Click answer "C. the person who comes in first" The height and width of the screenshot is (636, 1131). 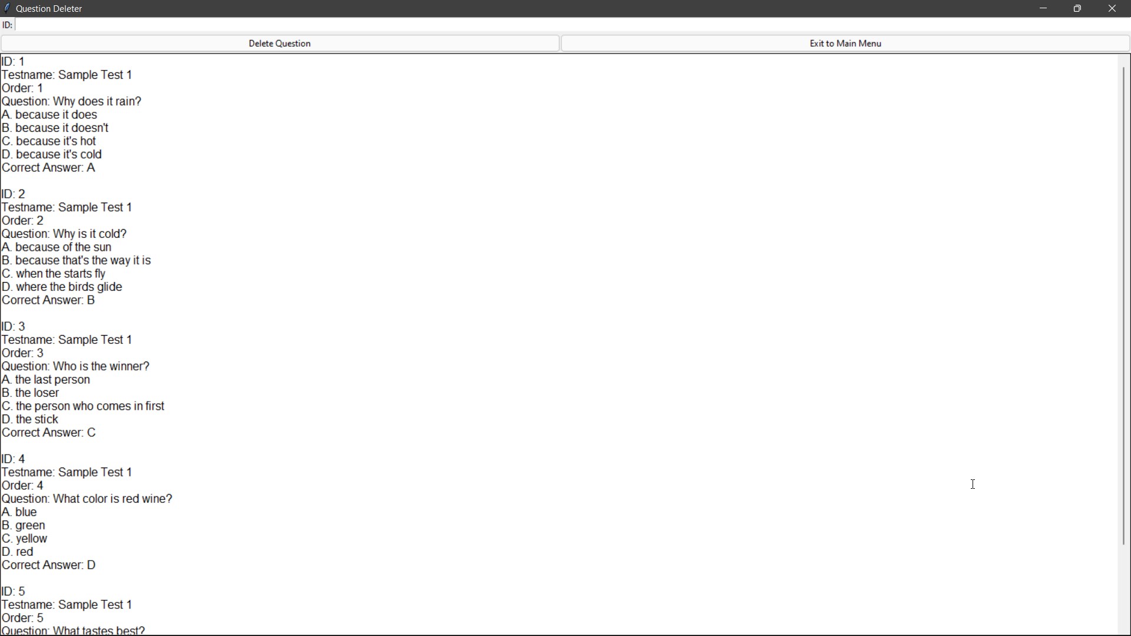(83, 406)
